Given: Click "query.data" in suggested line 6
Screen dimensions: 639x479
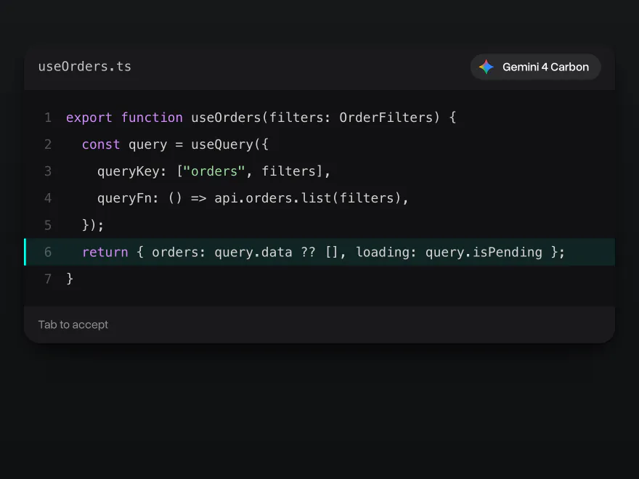Looking at the screenshot, I should tap(253, 252).
